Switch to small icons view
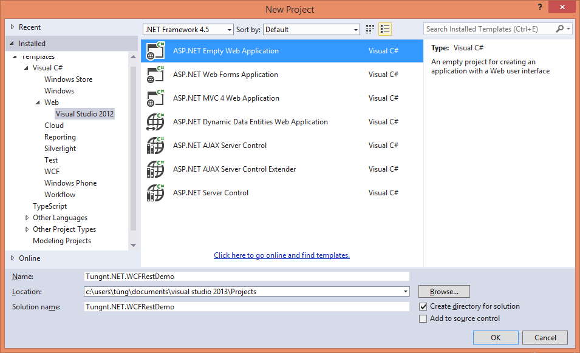The image size is (580, 353). [370, 29]
